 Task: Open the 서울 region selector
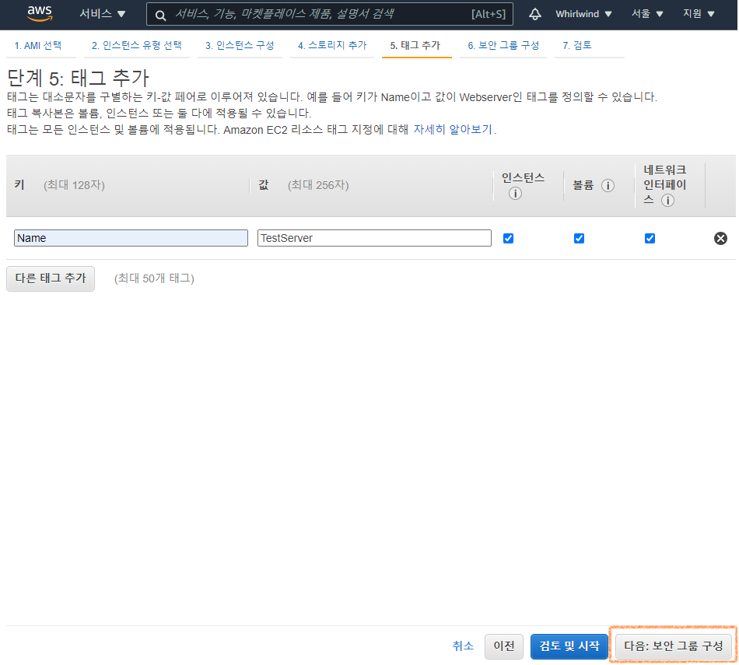pyautogui.click(x=647, y=14)
